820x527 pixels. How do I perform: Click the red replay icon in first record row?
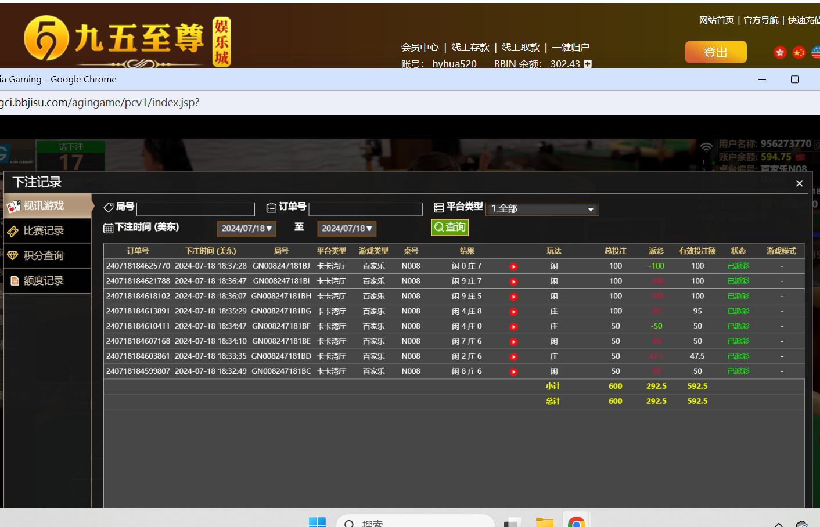click(513, 267)
